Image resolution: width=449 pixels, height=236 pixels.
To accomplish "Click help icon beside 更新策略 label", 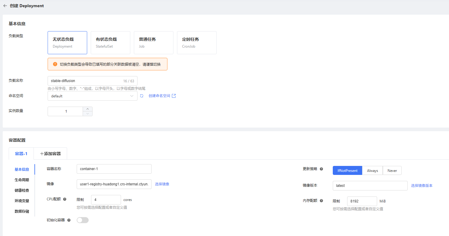I will click(321, 169).
